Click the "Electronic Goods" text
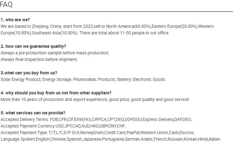The height and width of the screenshot is (145, 233). pos(149,79)
